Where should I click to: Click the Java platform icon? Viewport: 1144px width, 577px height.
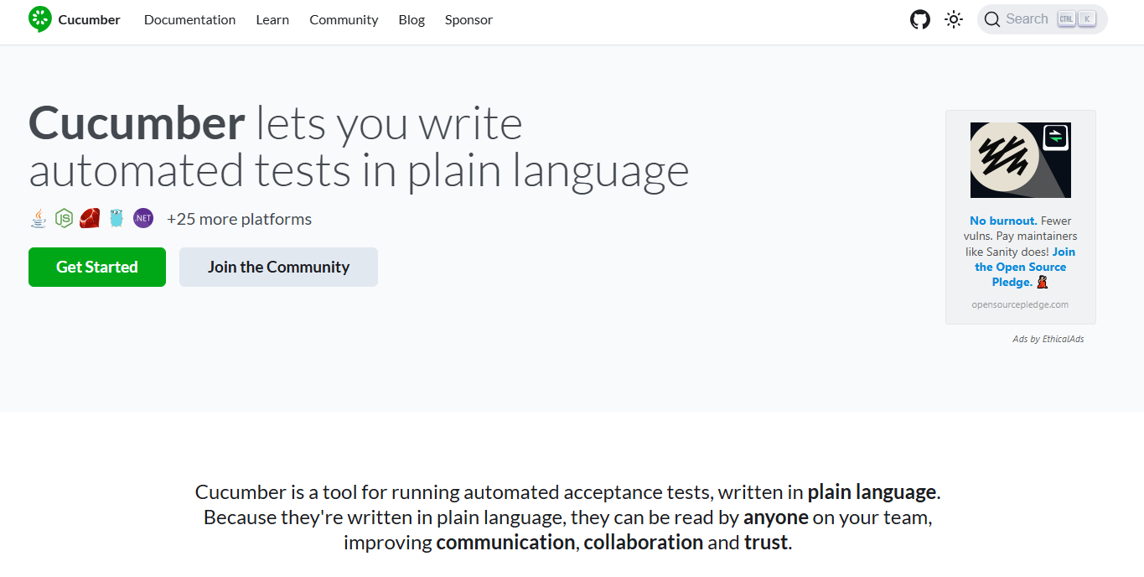(39, 219)
